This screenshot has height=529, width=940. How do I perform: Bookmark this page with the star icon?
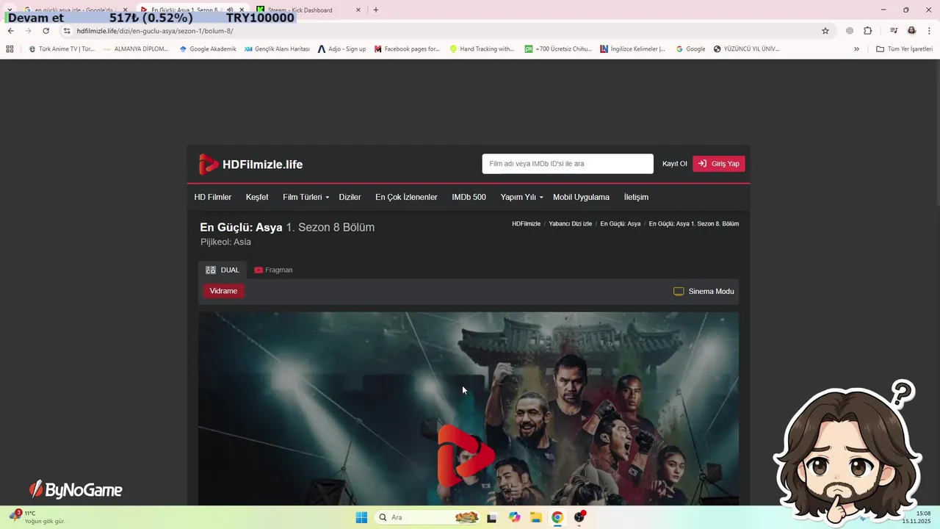(825, 31)
